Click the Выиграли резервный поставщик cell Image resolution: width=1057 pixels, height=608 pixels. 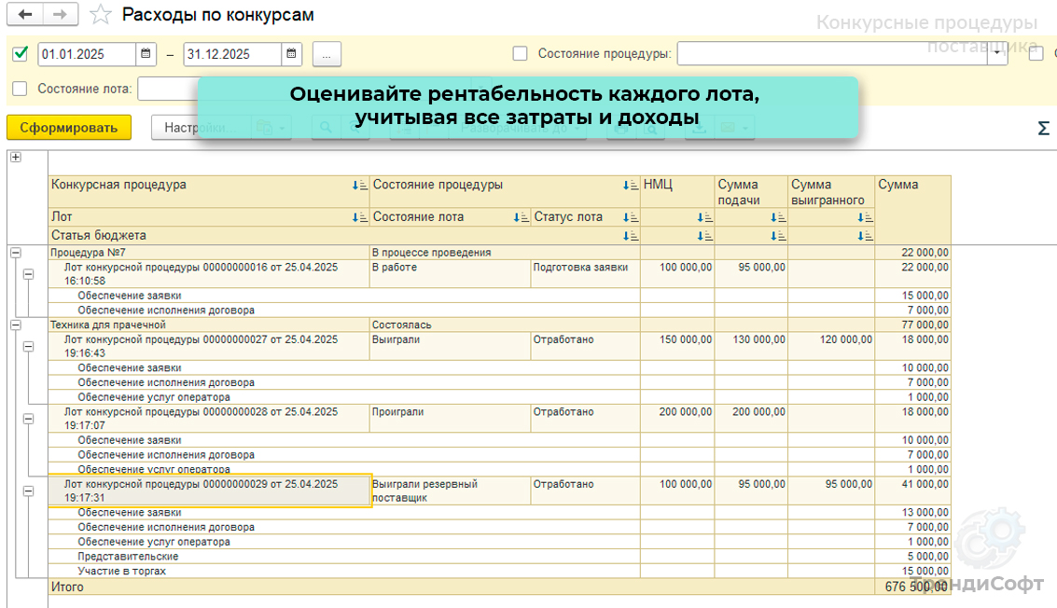point(451,491)
